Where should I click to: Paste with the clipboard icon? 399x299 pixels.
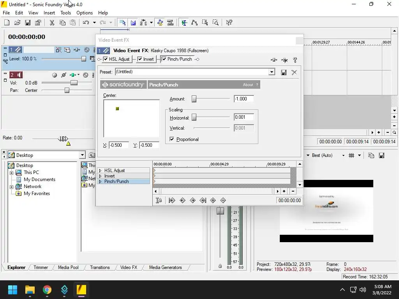coord(73,22)
